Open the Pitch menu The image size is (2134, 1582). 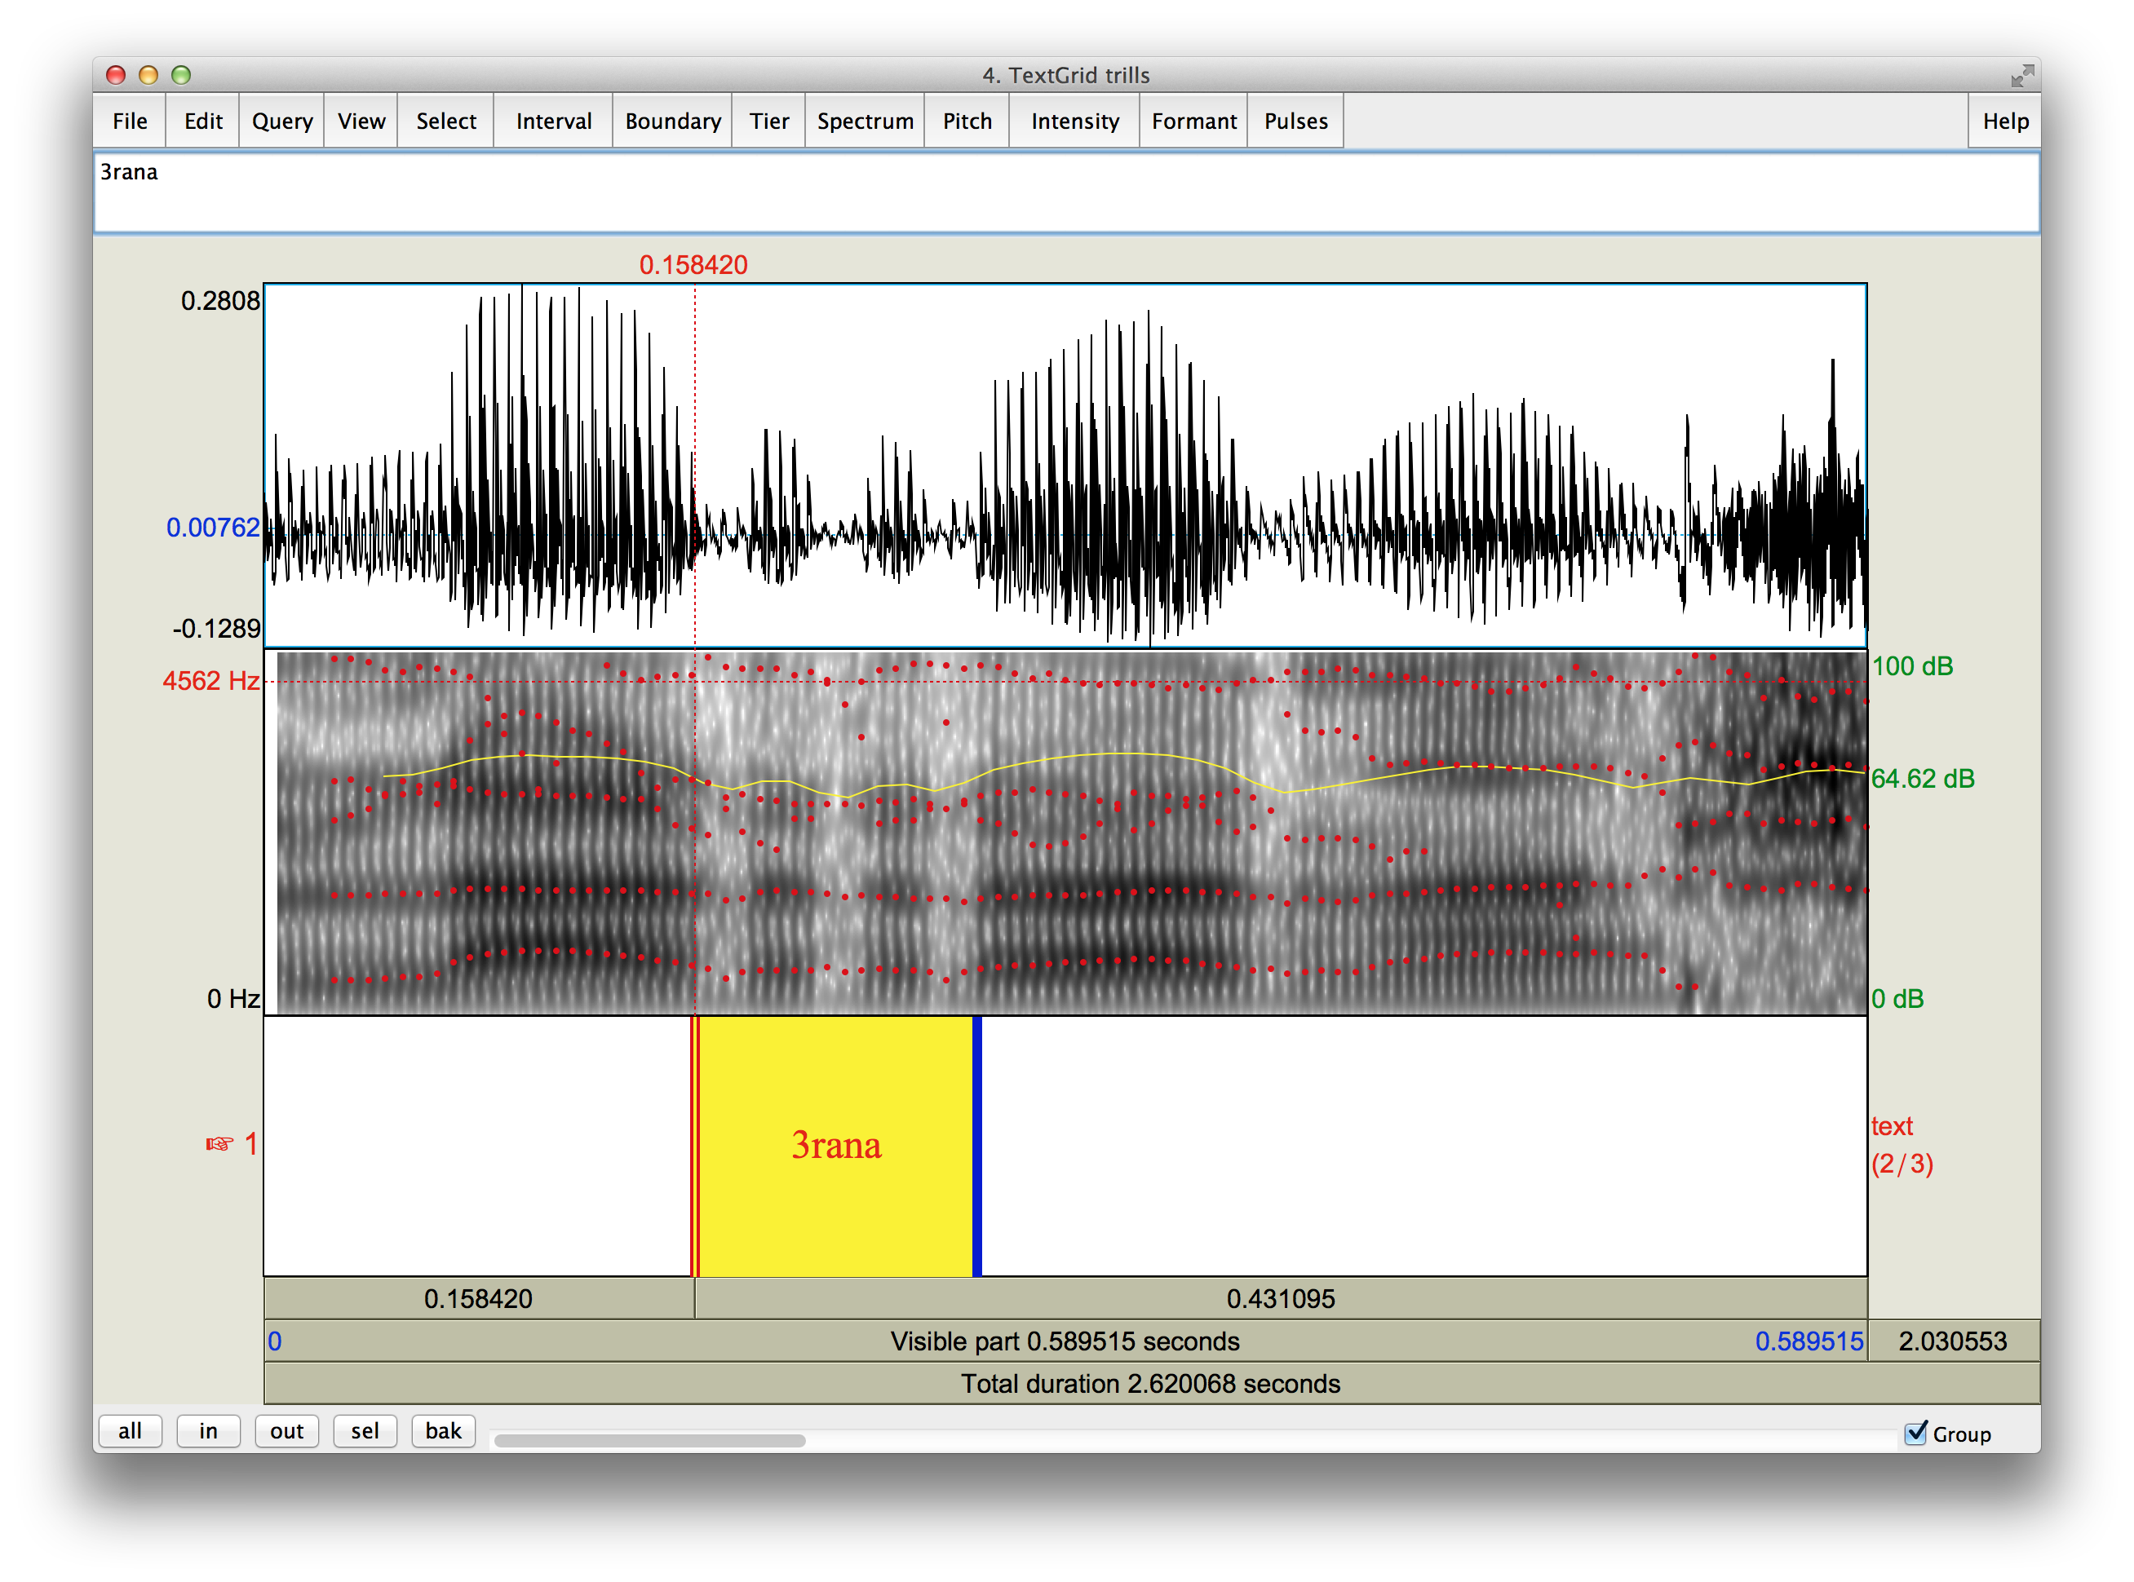966,122
